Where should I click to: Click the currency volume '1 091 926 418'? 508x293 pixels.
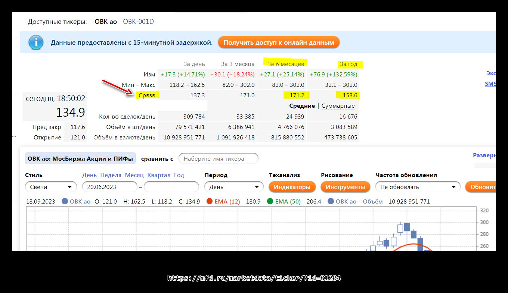click(x=236, y=138)
